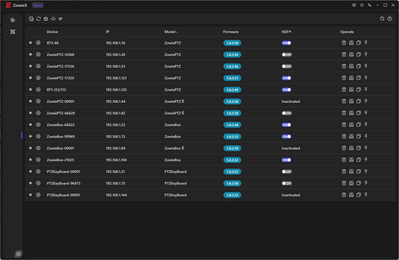
Task: Disable NDI for ZowieBox-99969
Action: [x=286, y=136]
